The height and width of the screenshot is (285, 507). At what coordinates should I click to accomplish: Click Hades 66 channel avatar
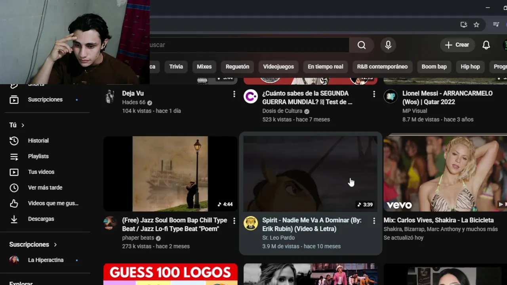coord(110,97)
